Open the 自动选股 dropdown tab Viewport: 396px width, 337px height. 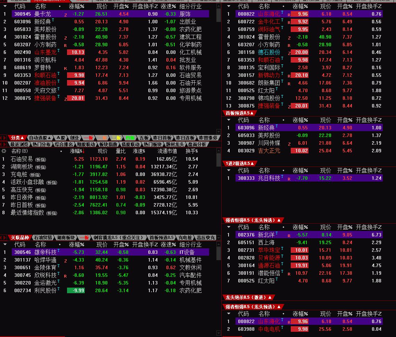(40, 138)
